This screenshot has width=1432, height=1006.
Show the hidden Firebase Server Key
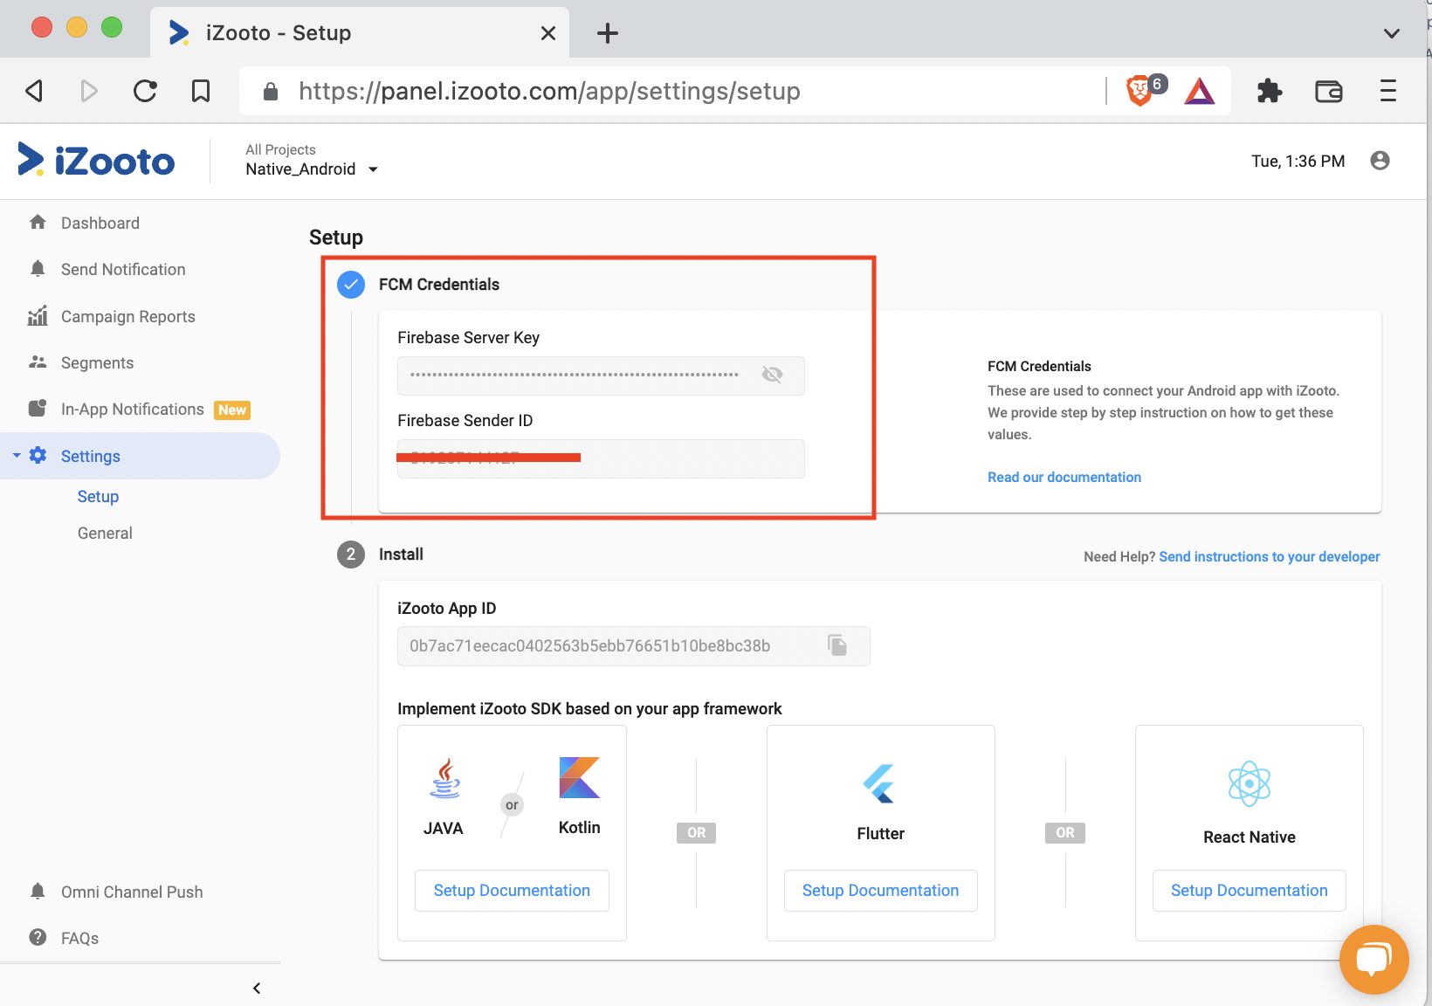(x=772, y=376)
